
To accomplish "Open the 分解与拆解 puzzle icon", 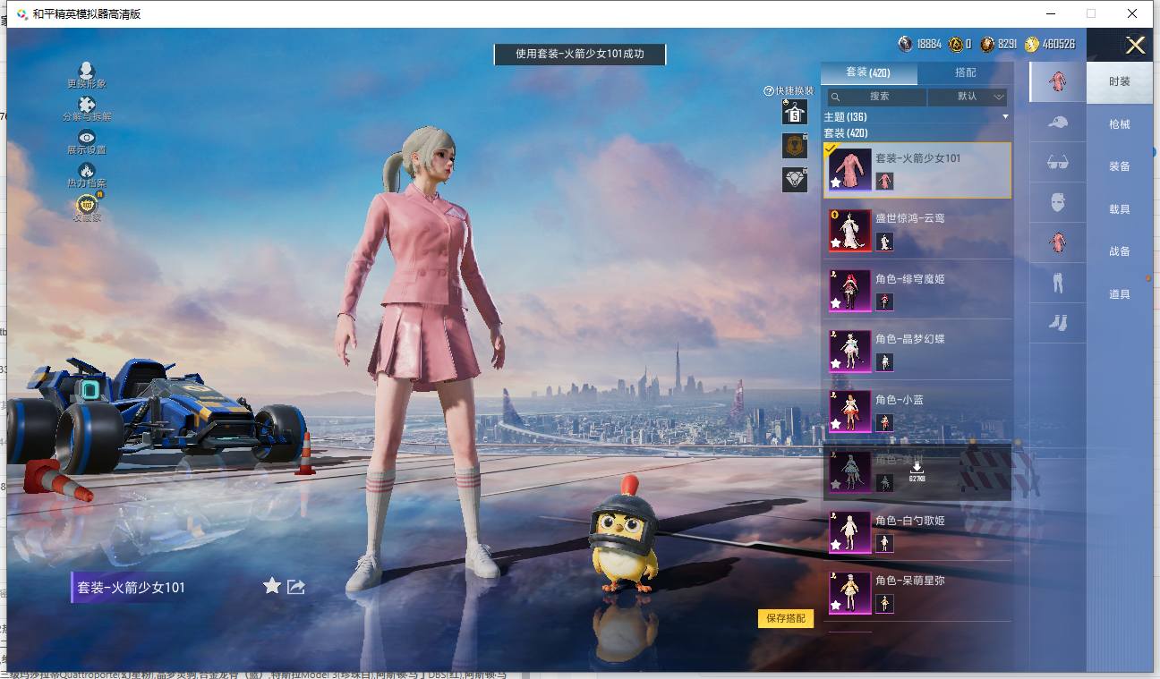I will [87, 105].
